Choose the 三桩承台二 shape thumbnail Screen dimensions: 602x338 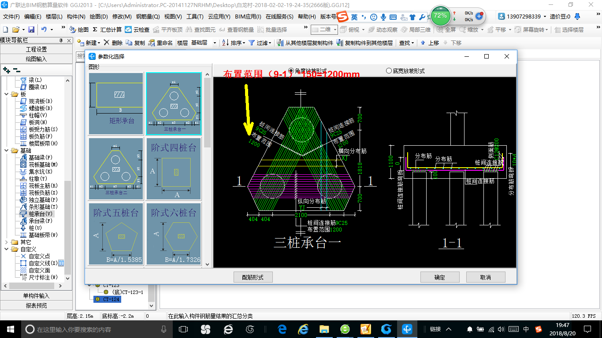click(x=116, y=169)
